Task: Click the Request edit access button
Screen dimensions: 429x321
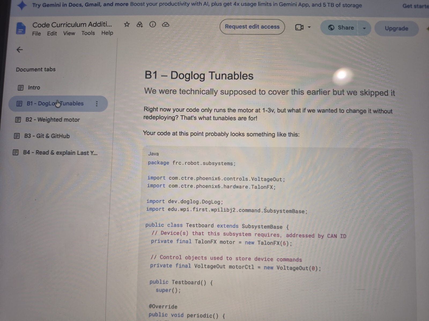Action: click(x=252, y=27)
